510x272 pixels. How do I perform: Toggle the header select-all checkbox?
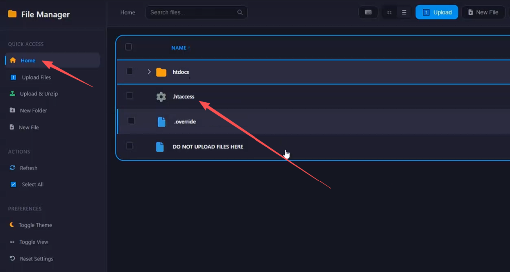[x=128, y=47]
